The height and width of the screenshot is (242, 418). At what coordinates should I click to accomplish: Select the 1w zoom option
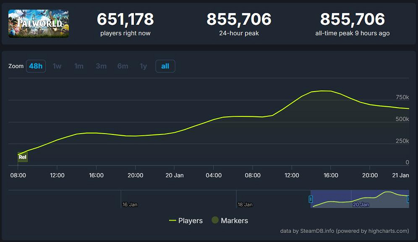click(x=57, y=66)
